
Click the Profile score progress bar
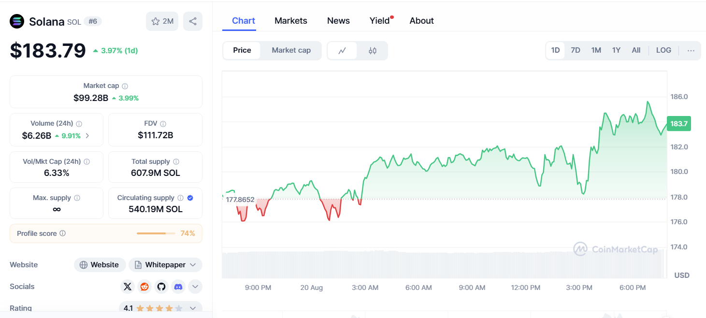coord(156,233)
